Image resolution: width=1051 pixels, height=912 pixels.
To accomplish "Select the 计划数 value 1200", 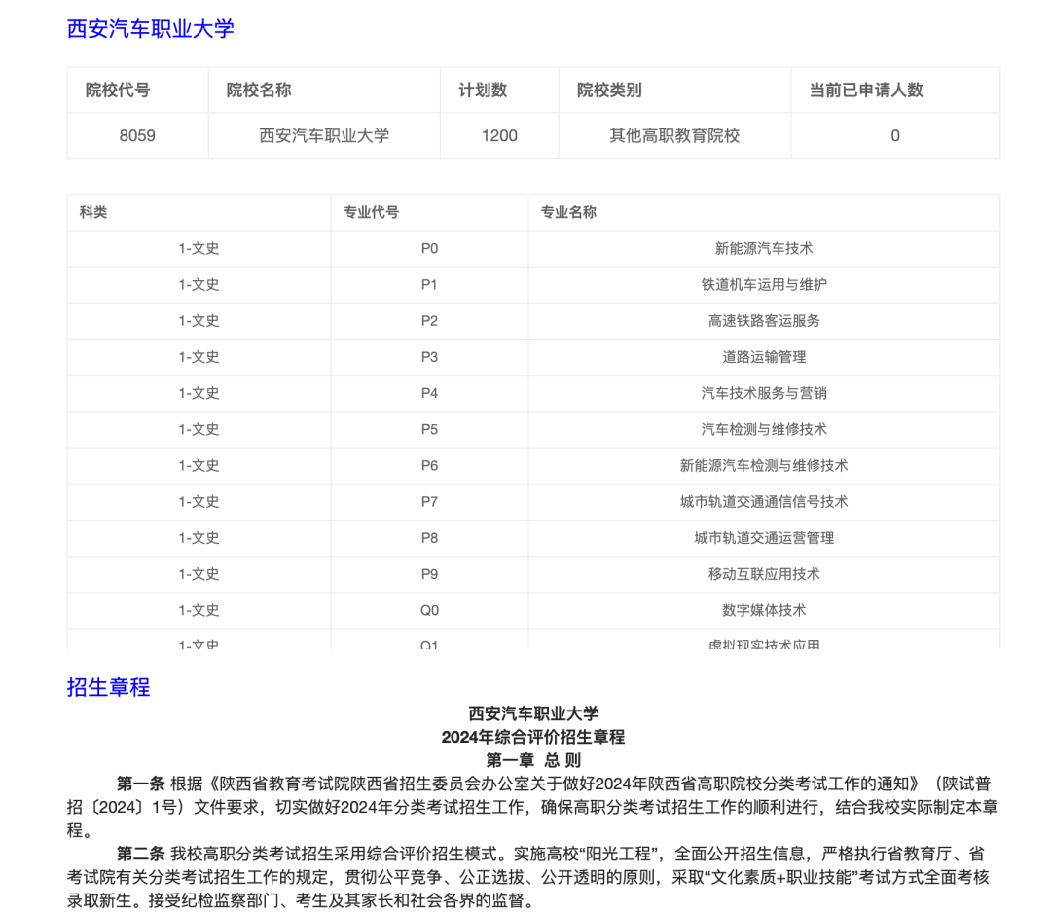I will 498,135.
